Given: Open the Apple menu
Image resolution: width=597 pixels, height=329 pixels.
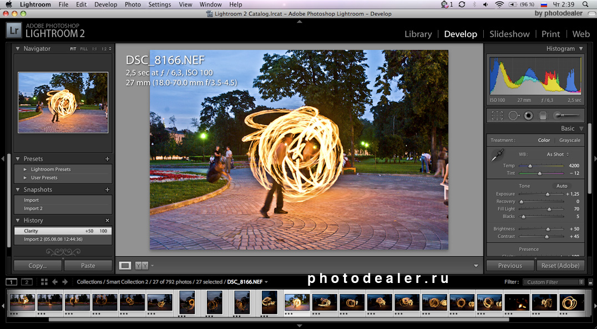Looking at the screenshot, I should 9,4.
